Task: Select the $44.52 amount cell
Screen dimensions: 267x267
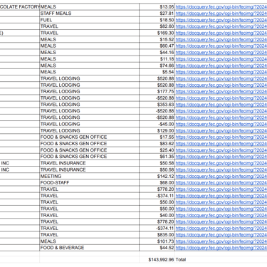Action: 157,248
